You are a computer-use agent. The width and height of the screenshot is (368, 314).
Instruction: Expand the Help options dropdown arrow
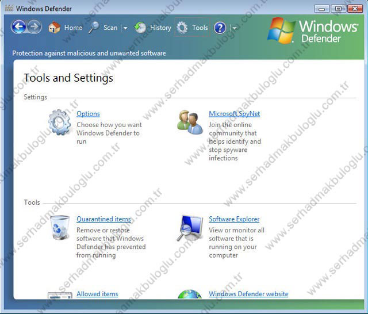click(234, 28)
